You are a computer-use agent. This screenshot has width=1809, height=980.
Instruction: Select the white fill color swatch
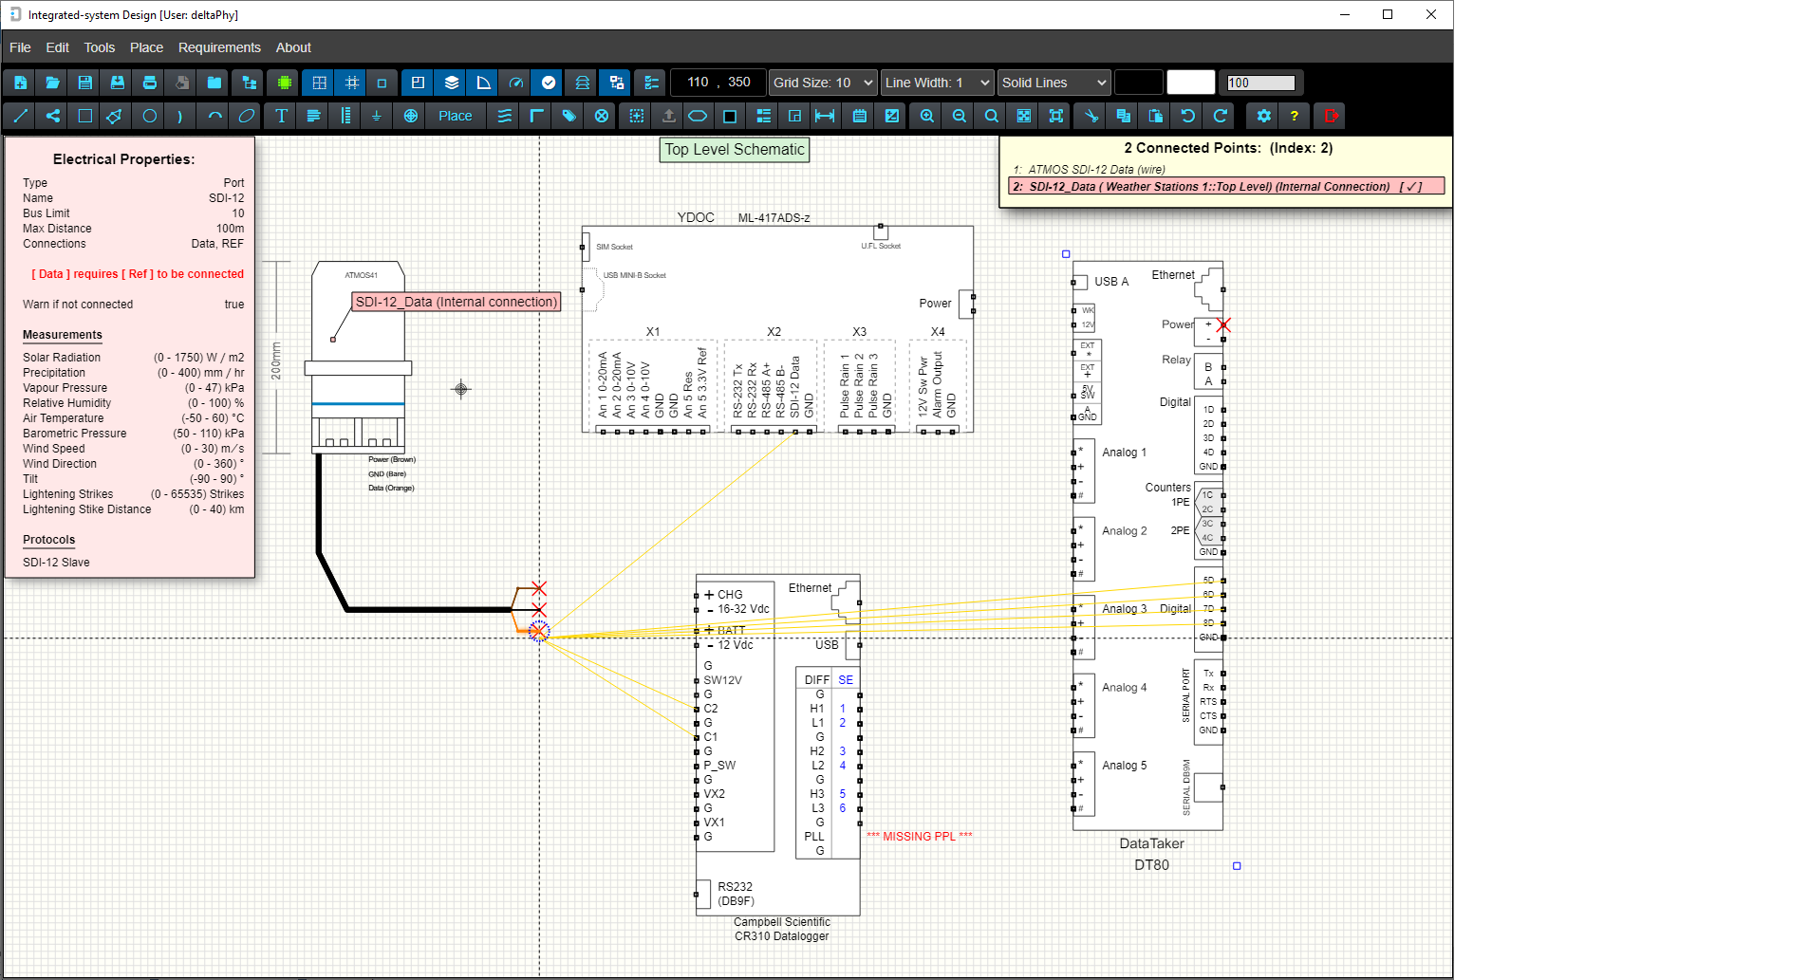(1191, 83)
